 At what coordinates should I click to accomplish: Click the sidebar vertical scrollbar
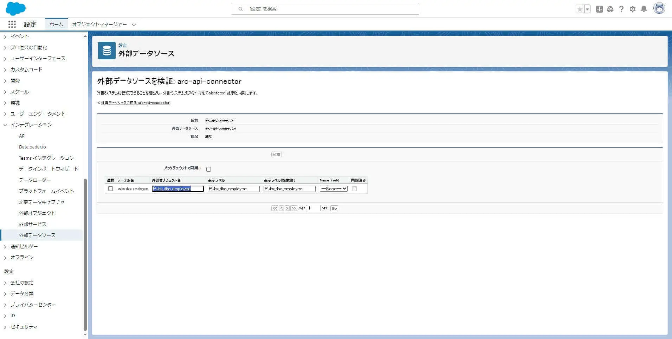[x=85, y=254]
